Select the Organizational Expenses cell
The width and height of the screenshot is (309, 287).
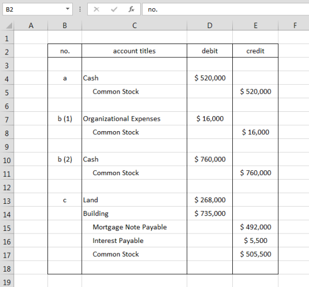point(135,119)
